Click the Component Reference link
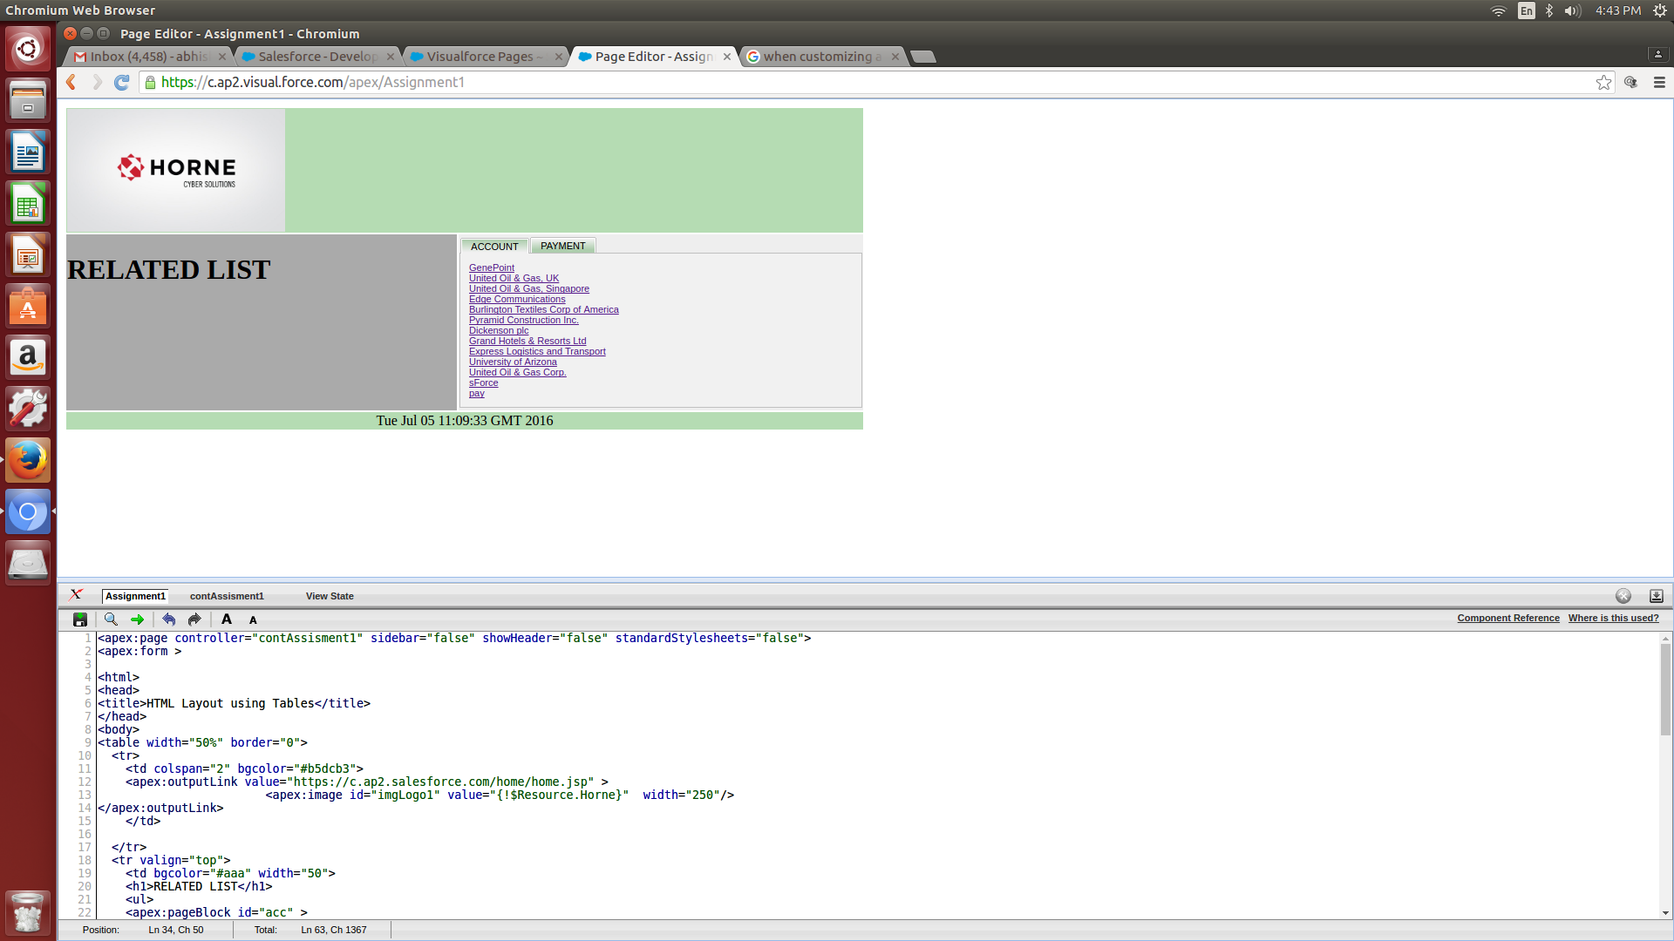The image size is (1674, 941). 1507,618
